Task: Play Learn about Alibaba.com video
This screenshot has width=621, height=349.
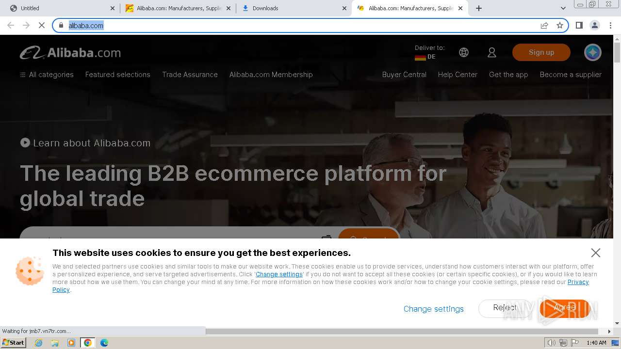Action: tap(85, 143)
